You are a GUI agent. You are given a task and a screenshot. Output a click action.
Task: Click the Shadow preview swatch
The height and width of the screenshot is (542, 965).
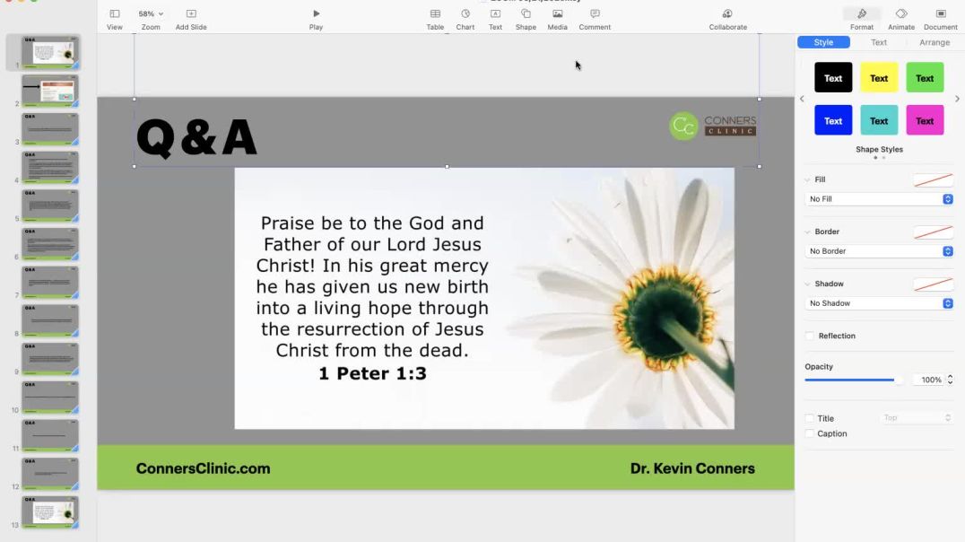933,284
